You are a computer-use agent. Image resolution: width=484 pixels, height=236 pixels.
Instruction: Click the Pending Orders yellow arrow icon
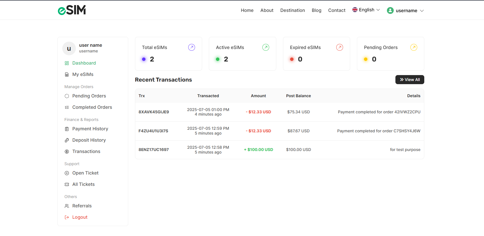click(414, 47)
